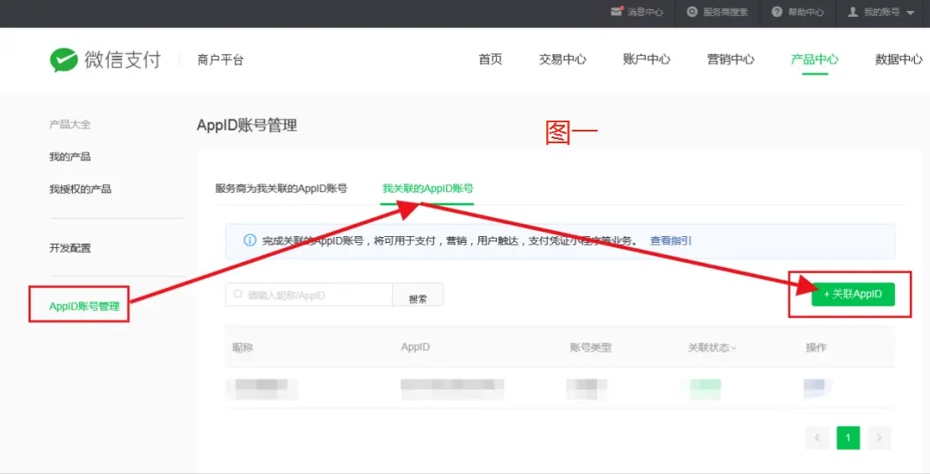Screen dimensions: 930x474
Task: Click the magnifier icon in search box
Action: [239, 295]
